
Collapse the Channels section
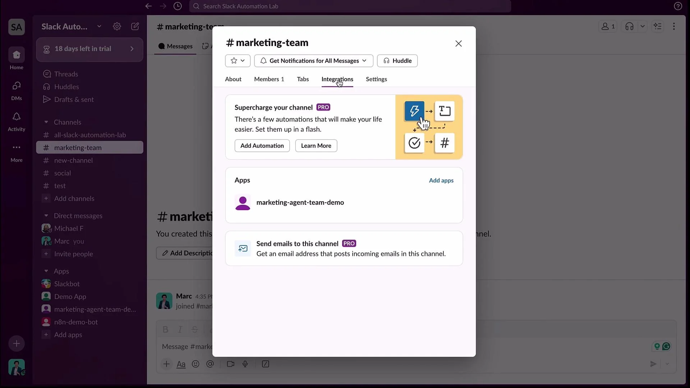[x=46, y=122]
